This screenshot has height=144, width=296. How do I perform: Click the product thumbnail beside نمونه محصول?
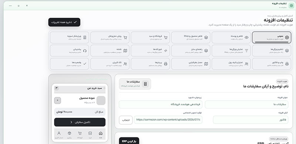pos(101,101)
